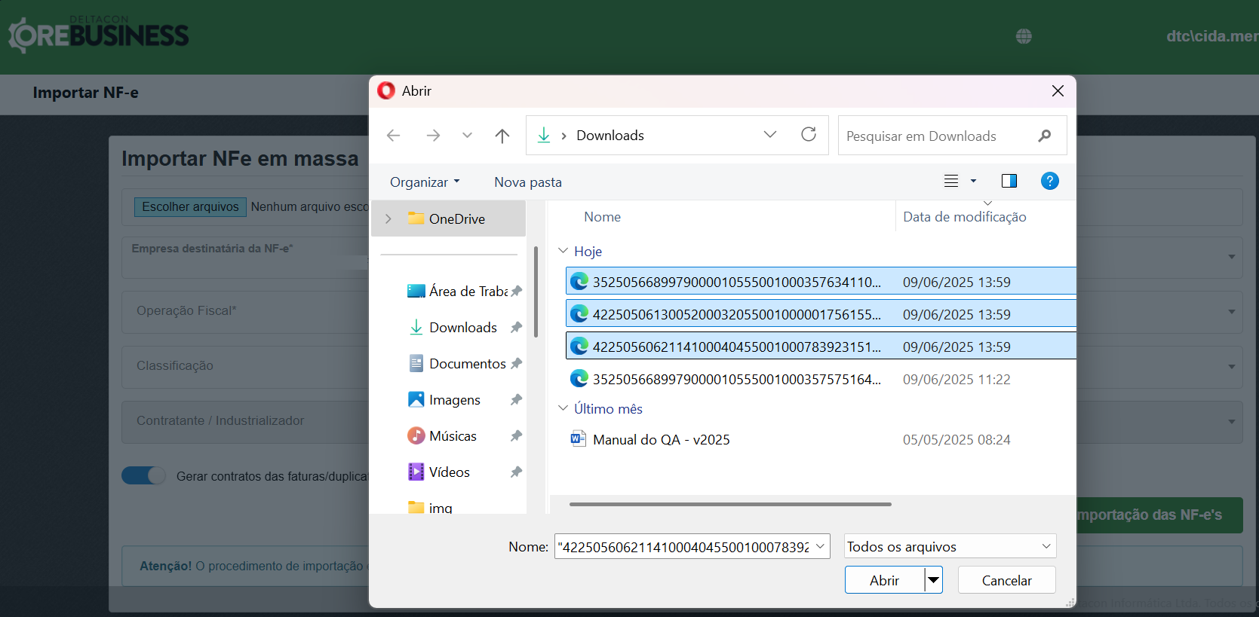Viewport: 1259px width, 617px height.
Task: Open the view options list icon
Action: click(x=952, y=181)
